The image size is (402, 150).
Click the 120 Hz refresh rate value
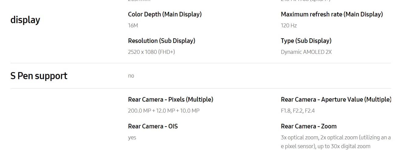pos(289,26)
